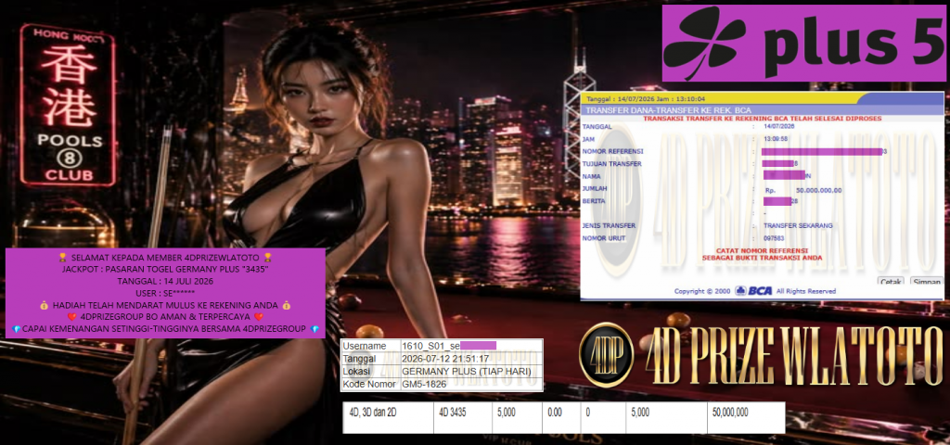950x445 pixels.
Task: Click the JUMLAH label in receipt
Action: tap(595, 188)
